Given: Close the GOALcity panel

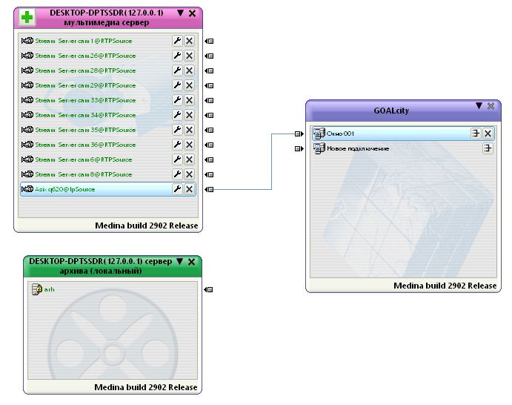Looking at the screenshot, I should click(491, 106).
